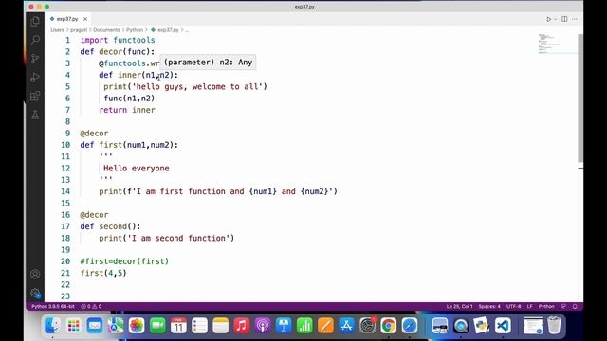Open FaceTime from the Dock
Viewport: 607px width, 341px height.
click(157, 325)
